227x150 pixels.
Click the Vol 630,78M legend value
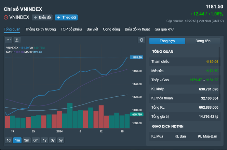39,48
